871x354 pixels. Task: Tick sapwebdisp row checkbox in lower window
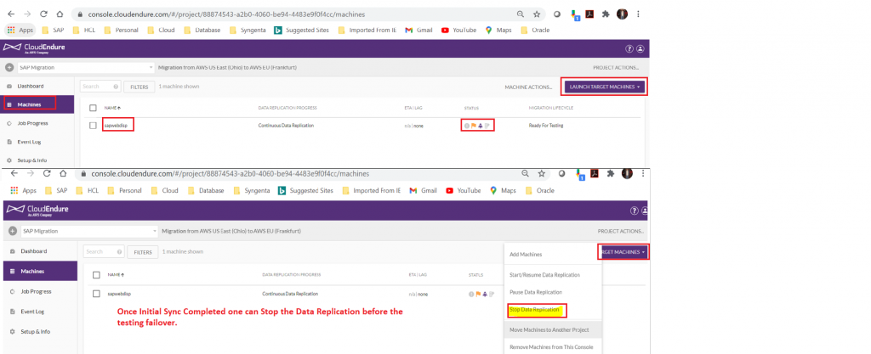pyautogui.click(x=97, y=294)
